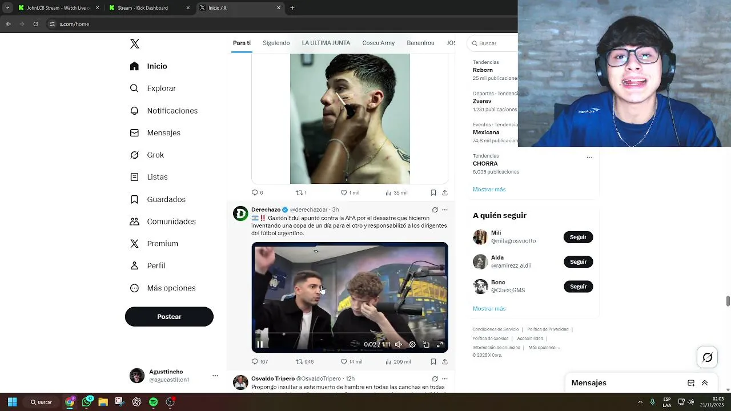Open Guardados bookmarks in sidebar

tap(158, 199)
